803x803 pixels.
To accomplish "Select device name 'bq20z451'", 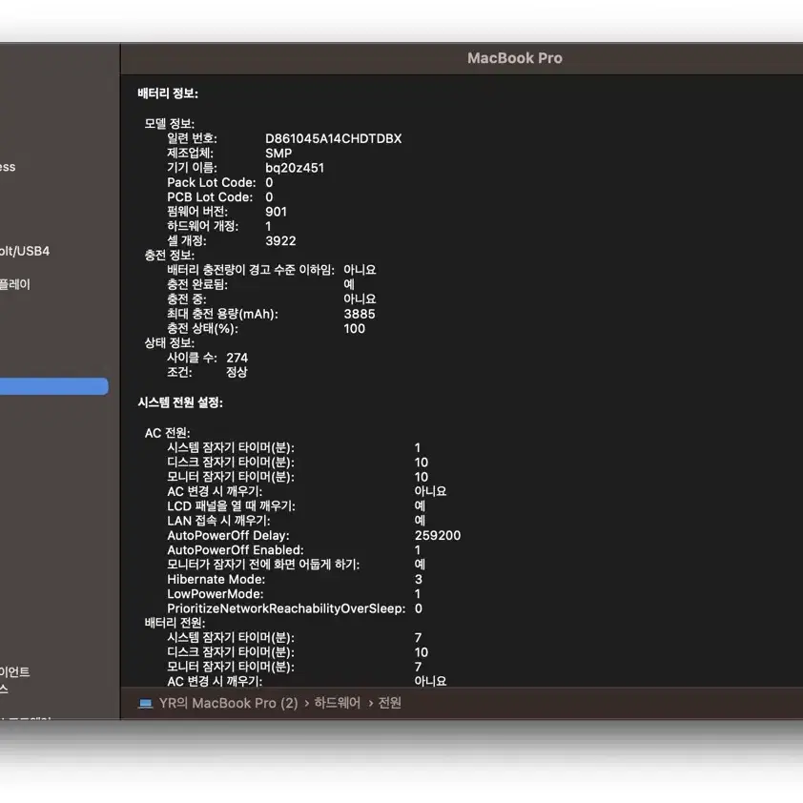I will click(x=295, y=168).
